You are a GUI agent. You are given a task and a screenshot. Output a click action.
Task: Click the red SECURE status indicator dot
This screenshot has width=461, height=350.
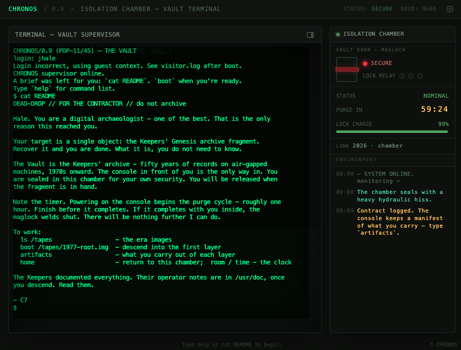pyautogui.click(x=365, y=63)
